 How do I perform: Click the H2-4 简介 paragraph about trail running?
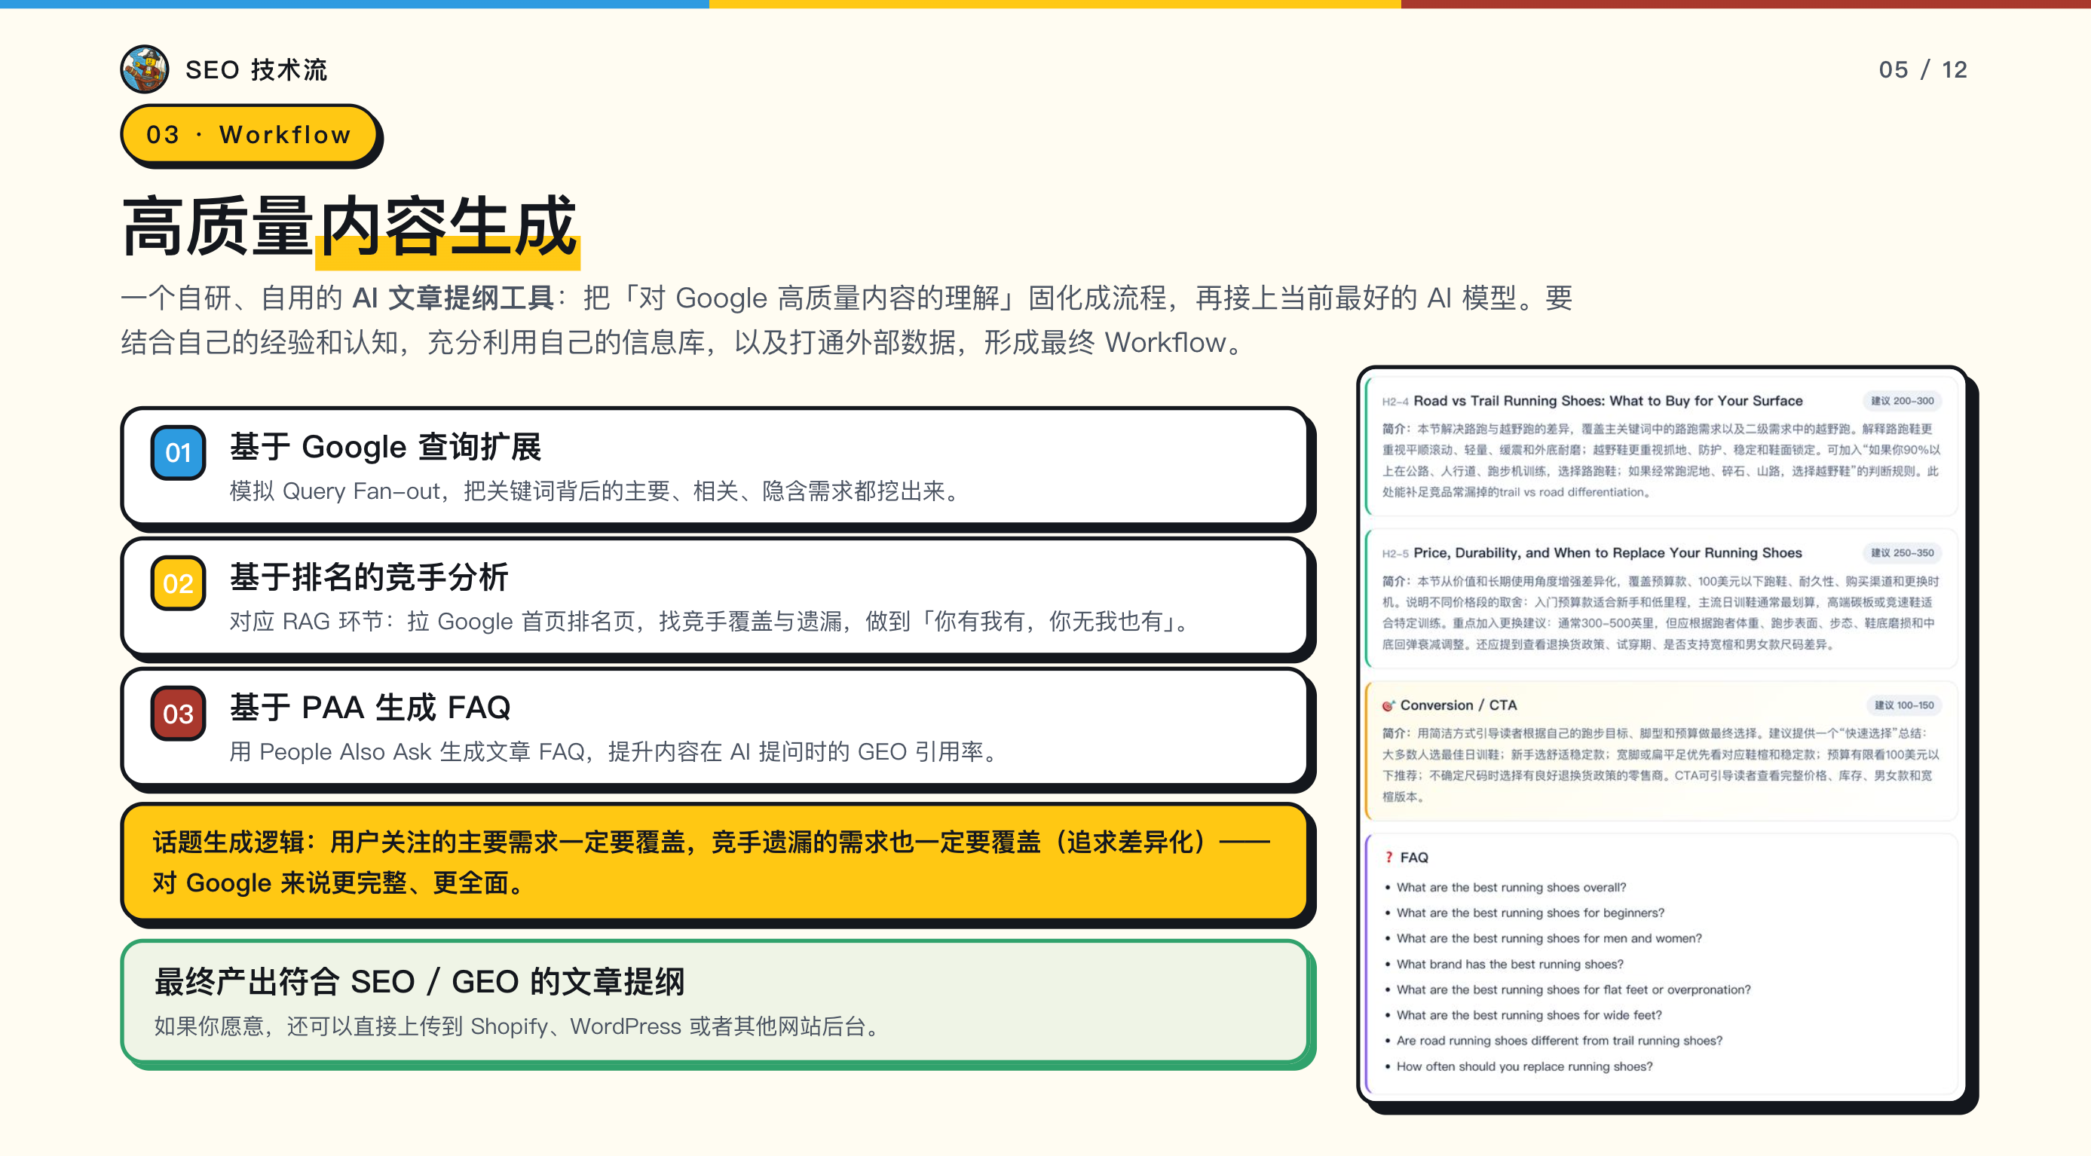pyautogui.click(x=1661, y=460)
